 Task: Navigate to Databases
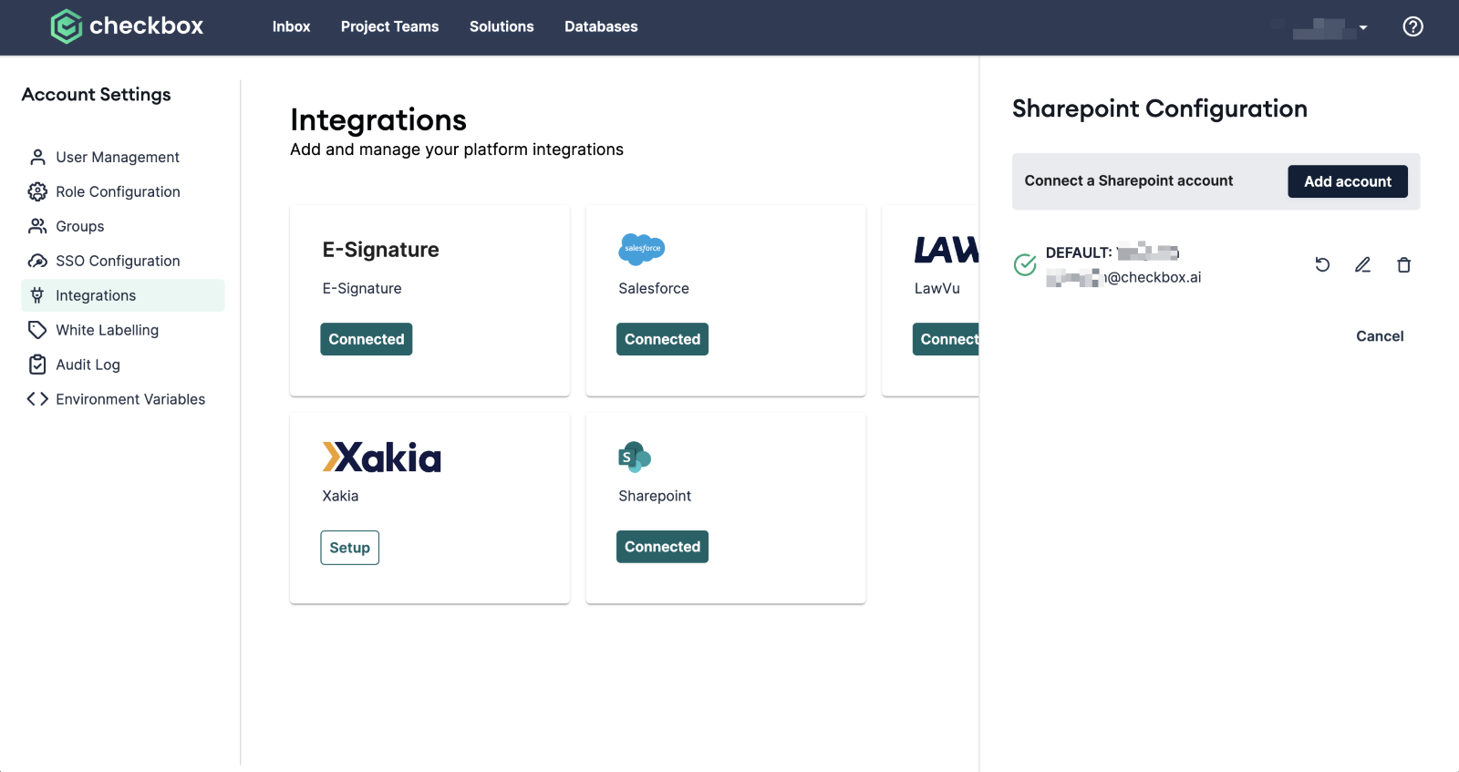pos(601,26)
